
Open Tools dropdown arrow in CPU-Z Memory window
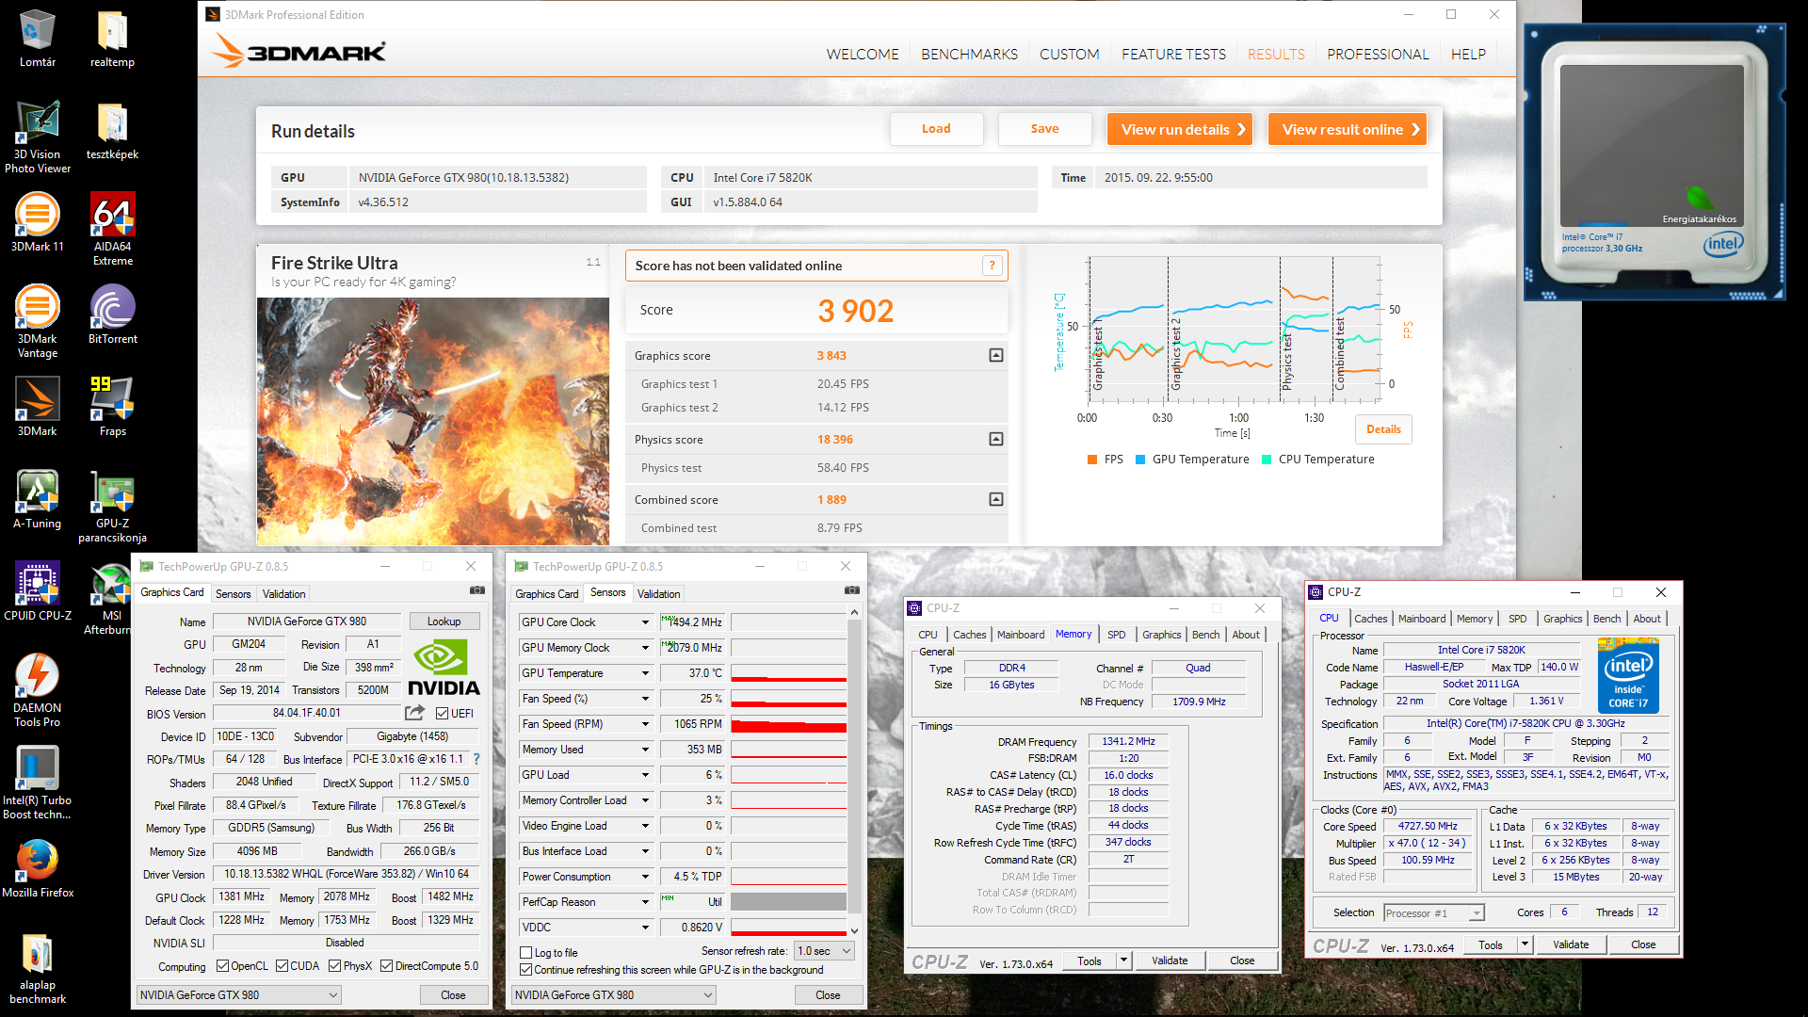(x=1123, y=960)
